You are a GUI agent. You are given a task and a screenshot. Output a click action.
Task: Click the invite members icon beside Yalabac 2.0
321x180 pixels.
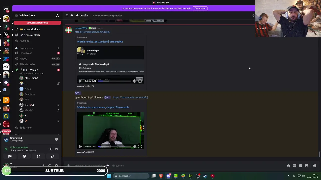click(x=57, y=16)
